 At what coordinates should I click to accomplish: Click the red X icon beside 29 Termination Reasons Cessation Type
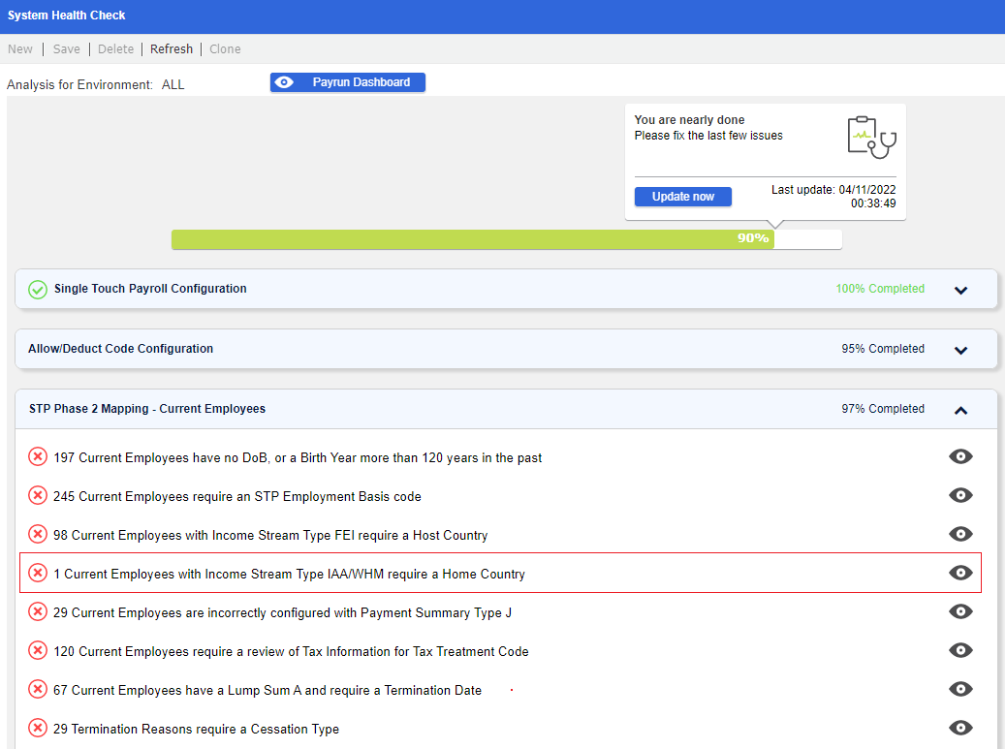(38, 728)
